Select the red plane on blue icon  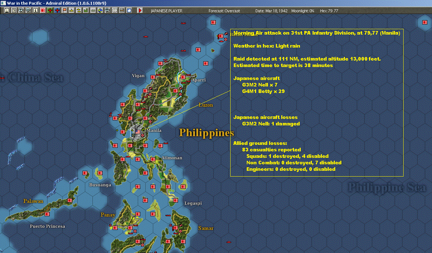[x=57, y=11]
